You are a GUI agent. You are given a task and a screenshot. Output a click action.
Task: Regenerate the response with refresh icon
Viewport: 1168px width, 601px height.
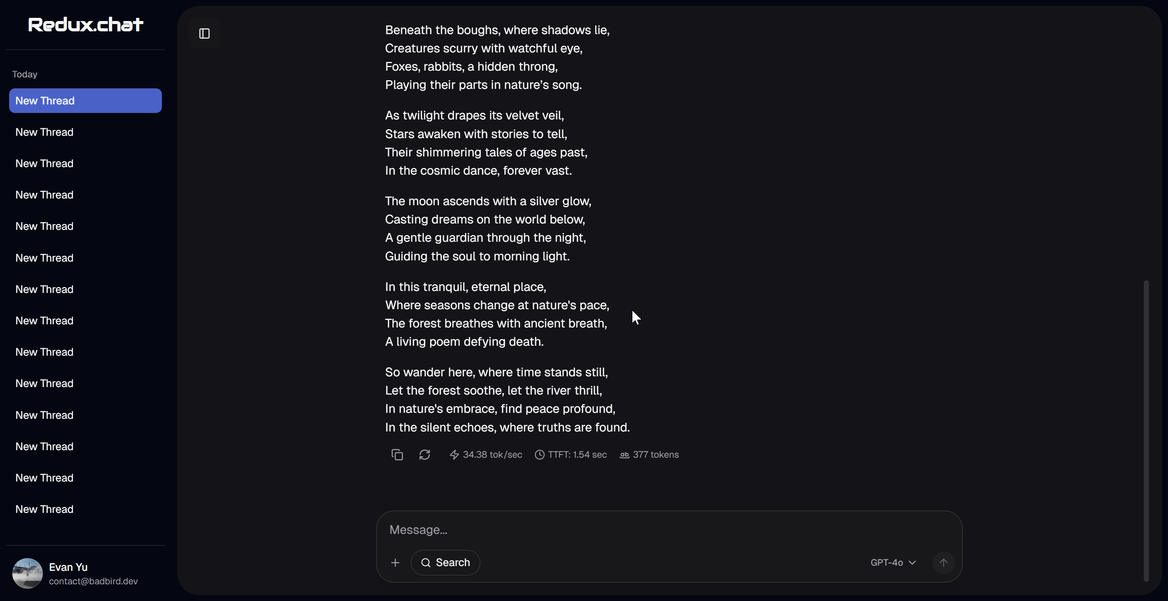(425, 455)
